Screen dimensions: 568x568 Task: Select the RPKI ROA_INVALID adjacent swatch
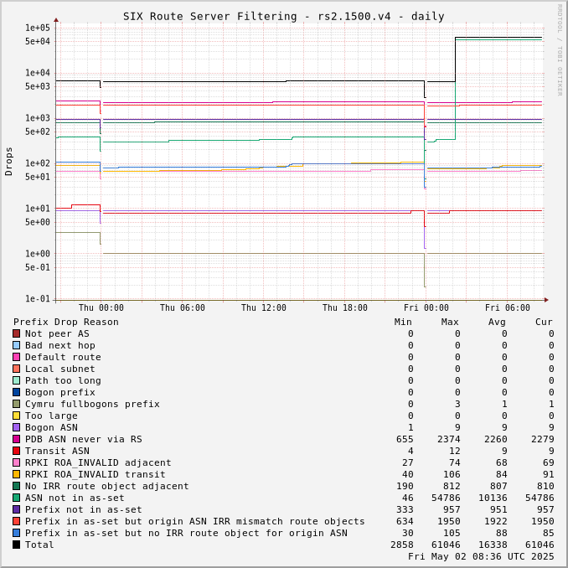coord(16,462)
